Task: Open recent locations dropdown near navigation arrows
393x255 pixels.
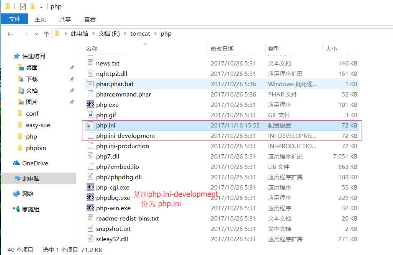Action: (36, 34)
